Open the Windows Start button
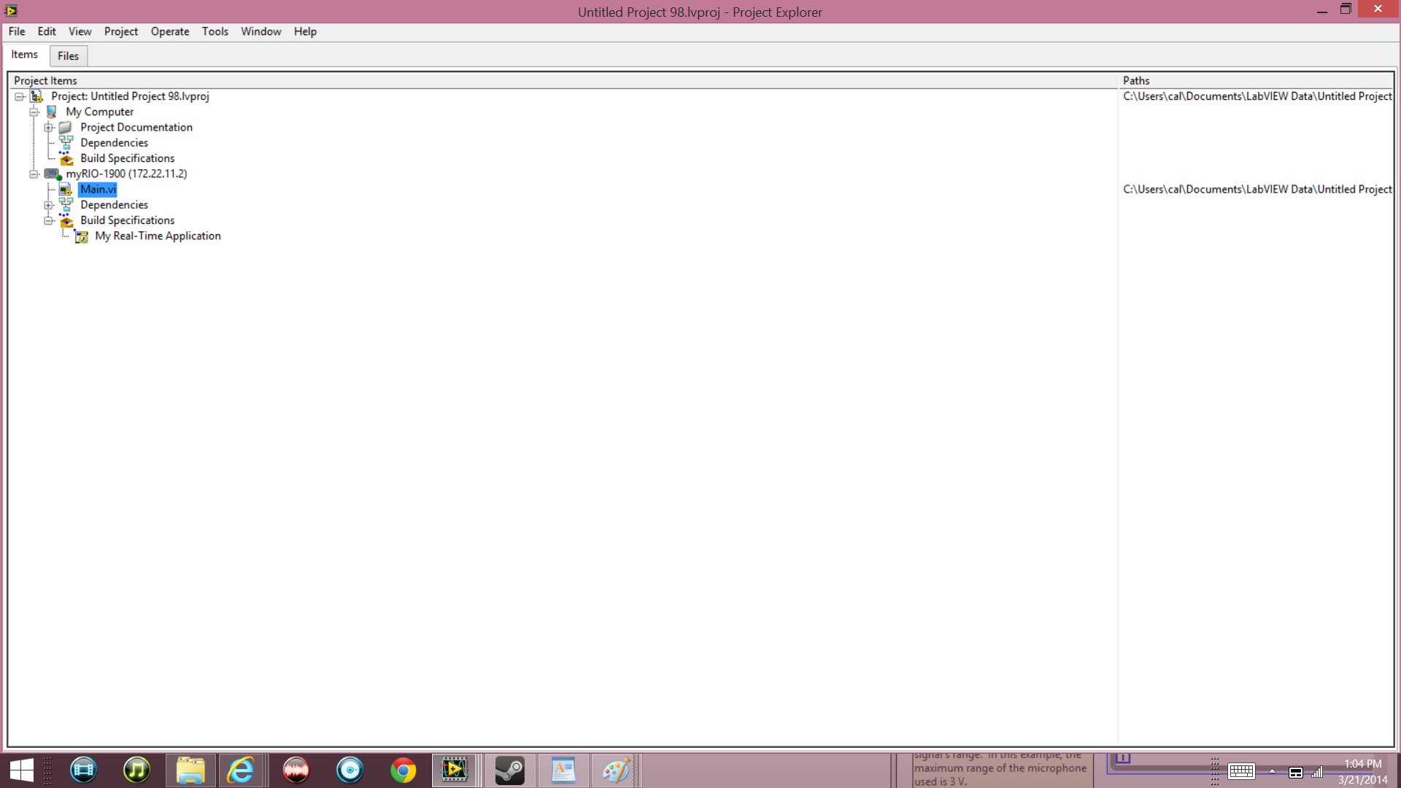1401x788 pixels. click(x=22, y=770)
